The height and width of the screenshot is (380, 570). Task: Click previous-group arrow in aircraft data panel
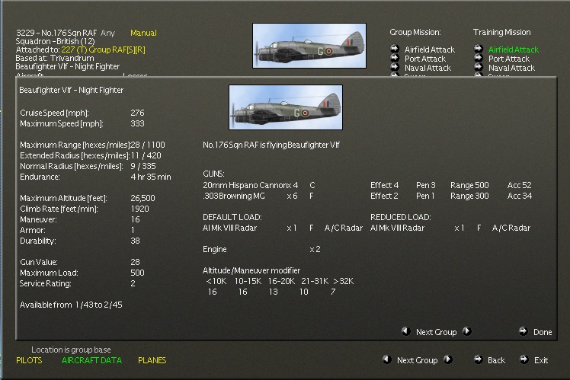(405, 331)
